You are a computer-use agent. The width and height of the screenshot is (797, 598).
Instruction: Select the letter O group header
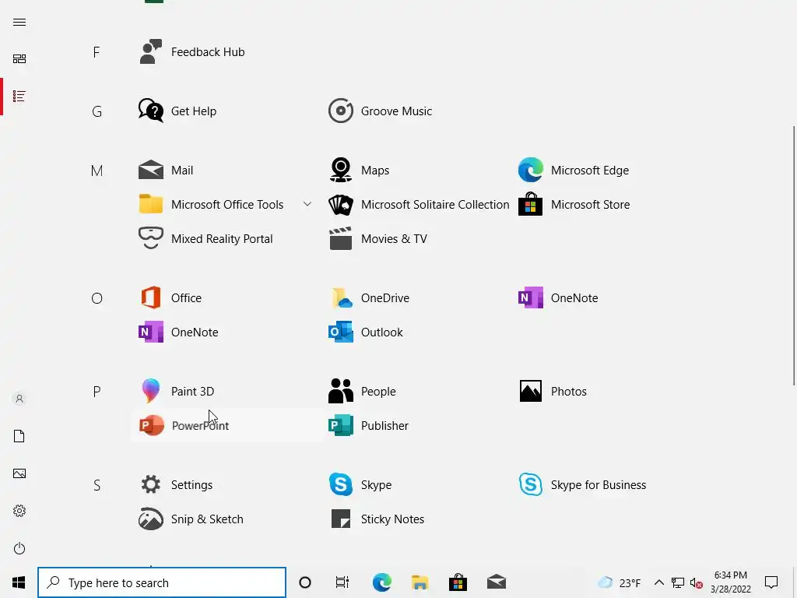tap(97, 298)
